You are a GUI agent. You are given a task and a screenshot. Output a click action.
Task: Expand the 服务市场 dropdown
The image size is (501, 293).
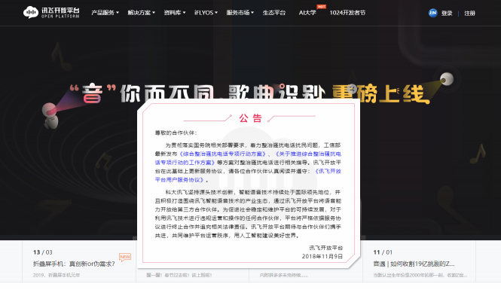[x=240, y=13]
